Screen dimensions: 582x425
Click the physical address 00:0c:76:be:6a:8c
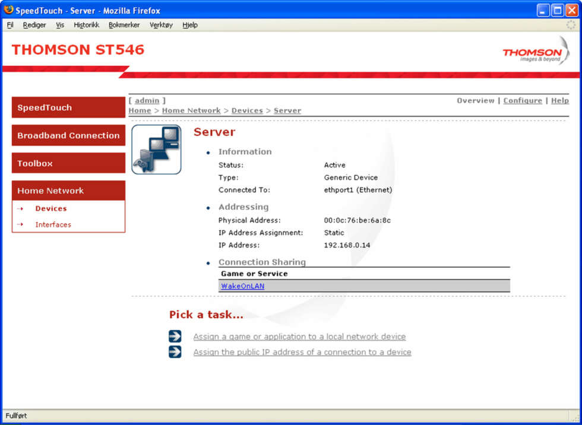click(x=357, y=220)
